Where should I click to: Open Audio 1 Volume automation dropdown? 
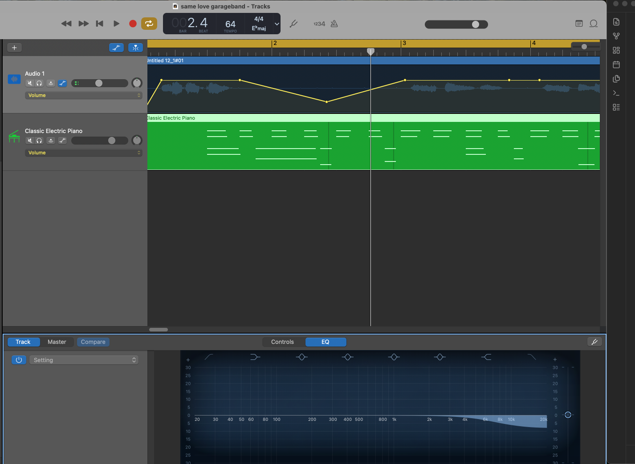(83, 95)
